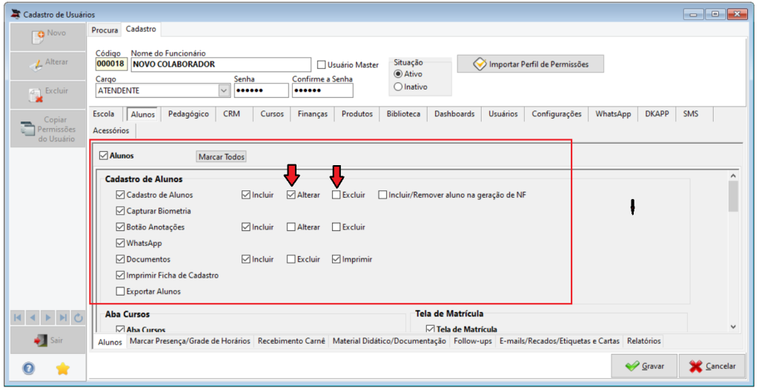Click Copiar Permissões do Usuário

point(48,129)
